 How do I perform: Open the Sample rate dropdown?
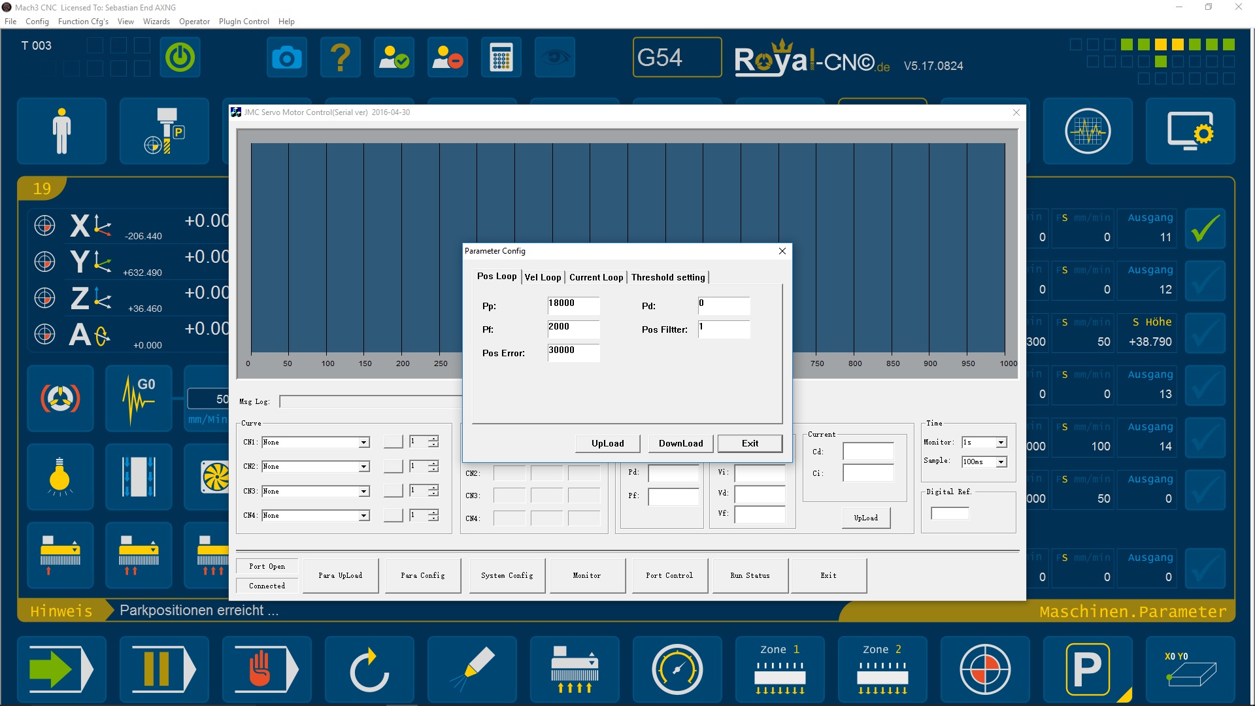click(x=1001, y=462)
